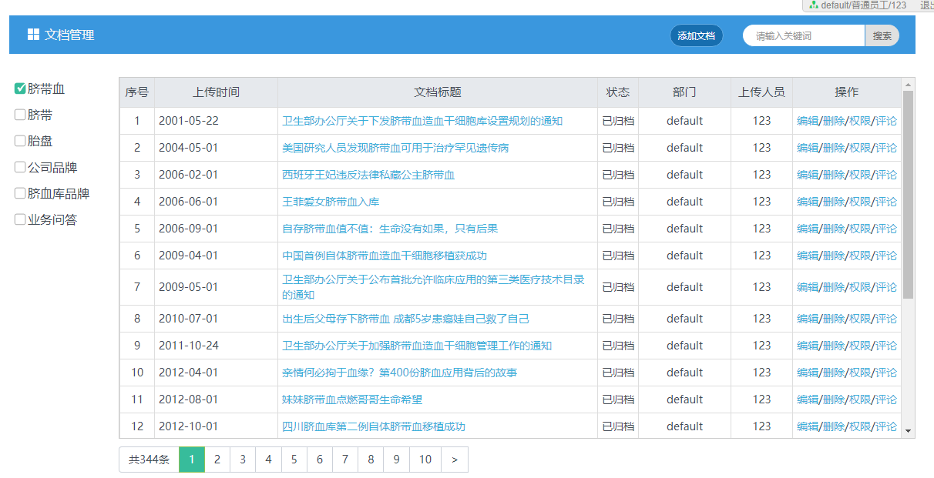Click 评论 link for row 12
The width and height of the screenshot is (934, 478).
point(886,426)
